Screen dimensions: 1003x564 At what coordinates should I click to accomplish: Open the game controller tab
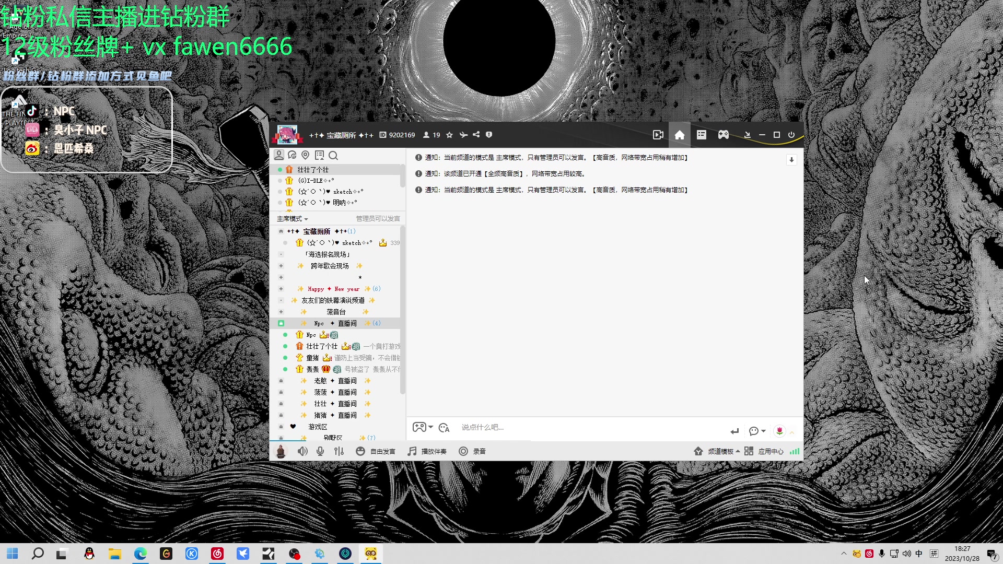pyautogui.click(x=723, y=135)
